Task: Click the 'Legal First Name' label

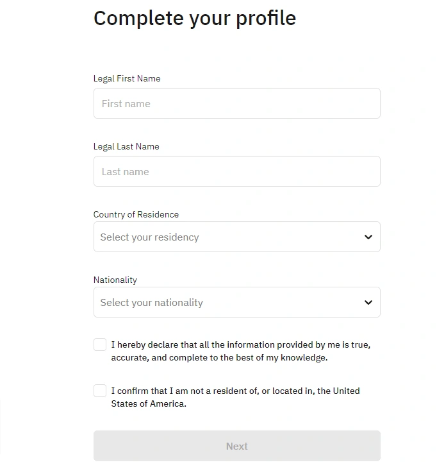Action: tap(127, 78)
